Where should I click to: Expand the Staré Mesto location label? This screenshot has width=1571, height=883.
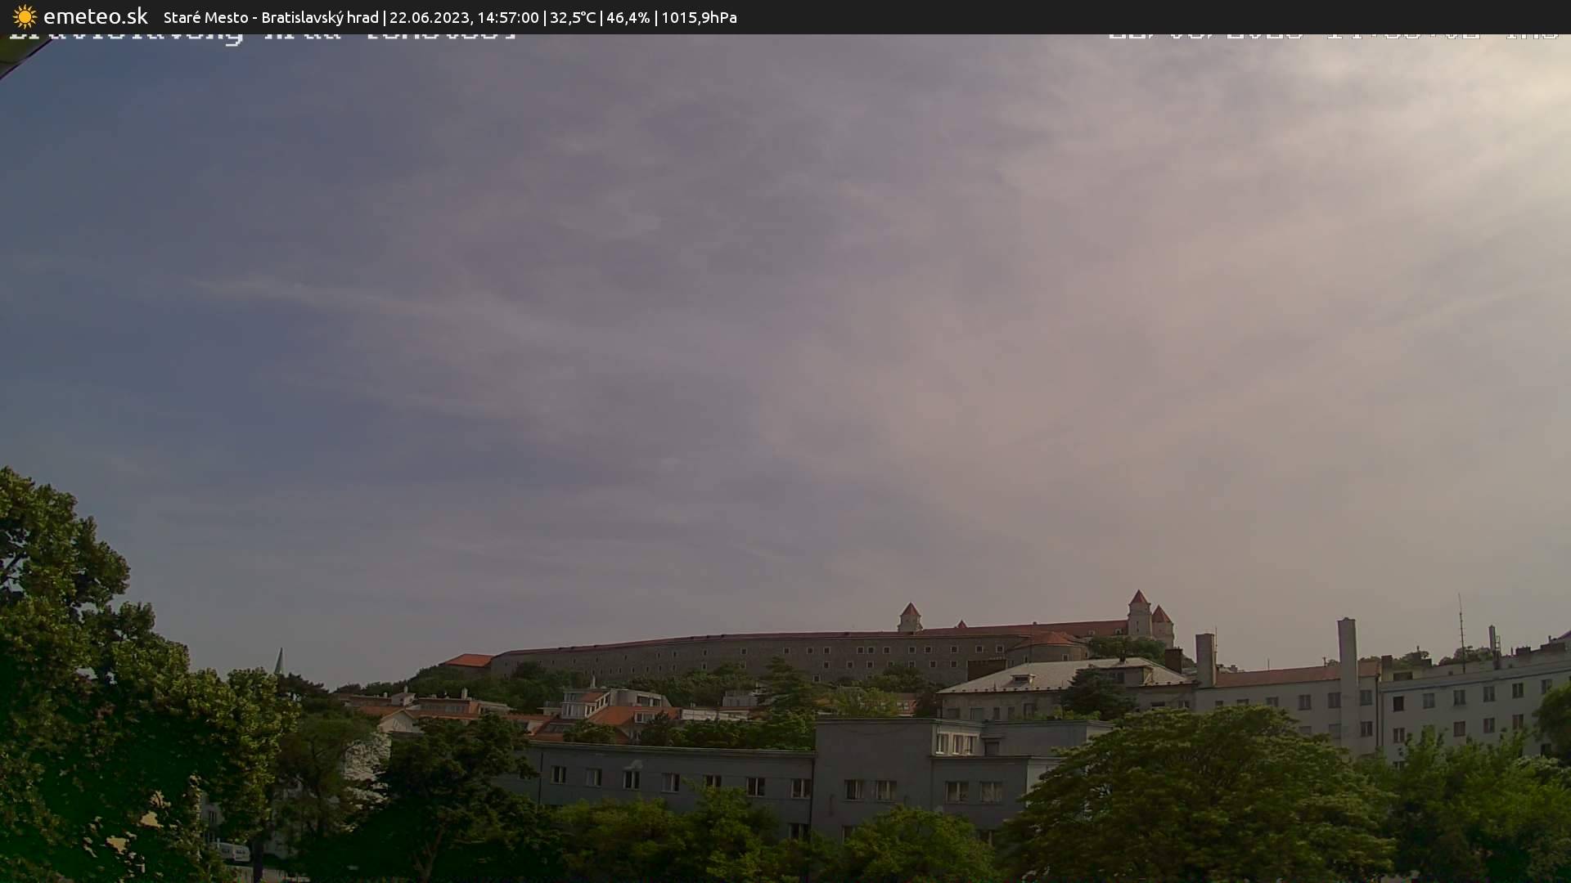tap(205, 16)
